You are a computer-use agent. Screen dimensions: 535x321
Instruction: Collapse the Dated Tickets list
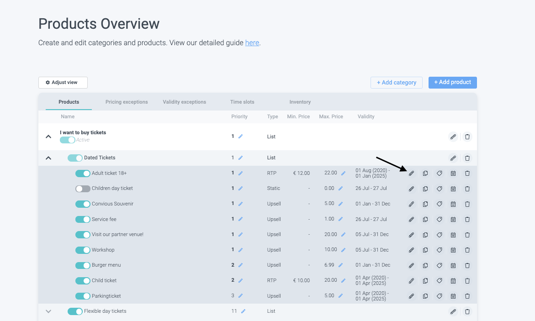click(48, 158)
